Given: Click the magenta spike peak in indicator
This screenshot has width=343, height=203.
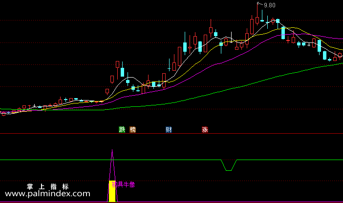Looking at the screenshot, I should tap(112, 151).
